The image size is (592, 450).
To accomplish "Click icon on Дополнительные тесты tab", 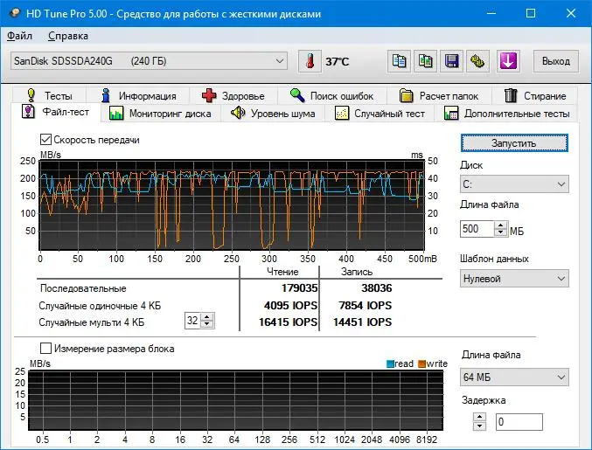I will (x=451, y=114).
